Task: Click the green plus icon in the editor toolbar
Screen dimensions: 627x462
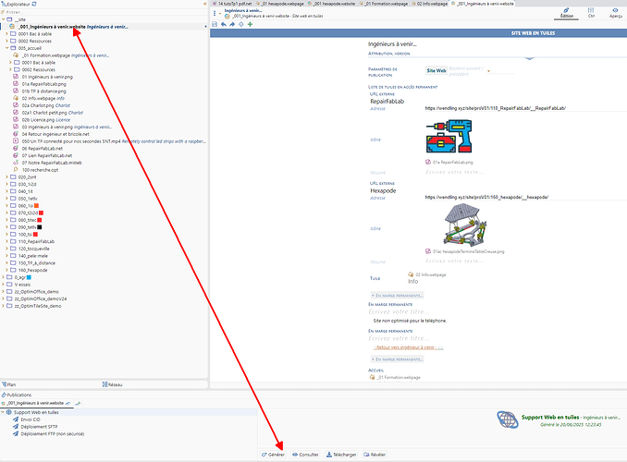Action: pyautogui.click(x=250, y=24)
